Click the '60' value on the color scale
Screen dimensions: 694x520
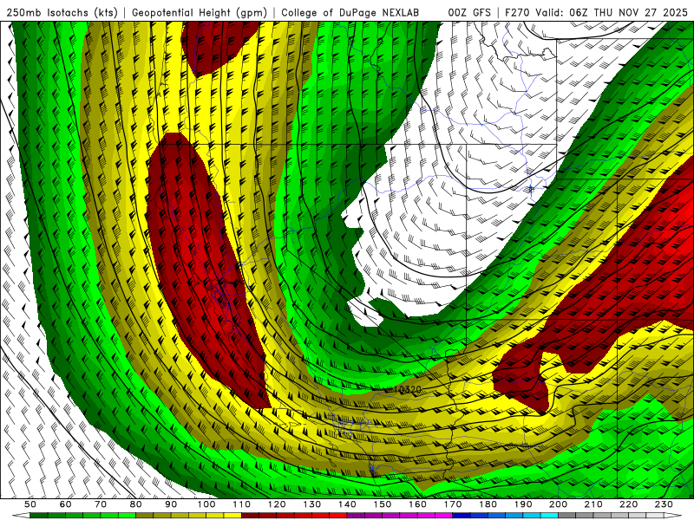[65, 504]
